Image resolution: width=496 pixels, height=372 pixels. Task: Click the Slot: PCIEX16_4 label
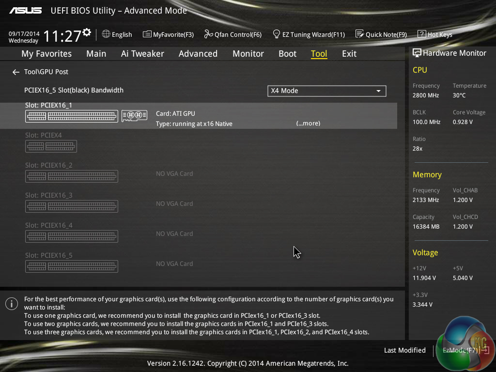49,225
